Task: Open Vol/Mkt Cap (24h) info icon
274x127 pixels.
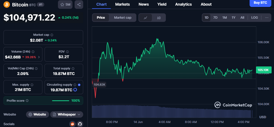Action: 36,69
